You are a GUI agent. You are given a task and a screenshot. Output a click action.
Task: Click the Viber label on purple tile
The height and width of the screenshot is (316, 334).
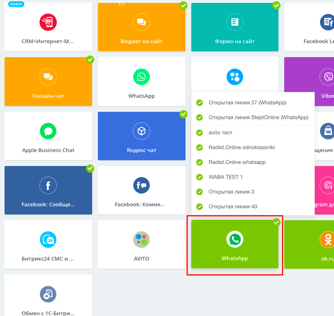[x=327, y=96]
